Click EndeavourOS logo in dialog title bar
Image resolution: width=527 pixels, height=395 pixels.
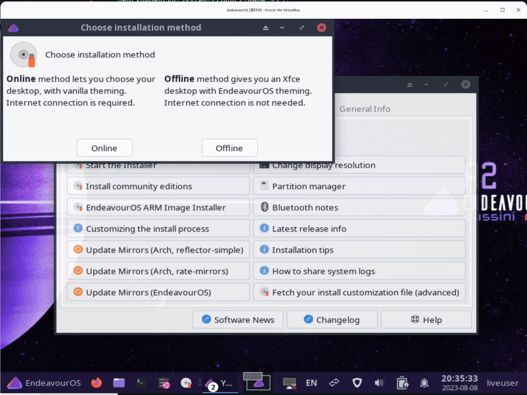[x=13, y=27]
